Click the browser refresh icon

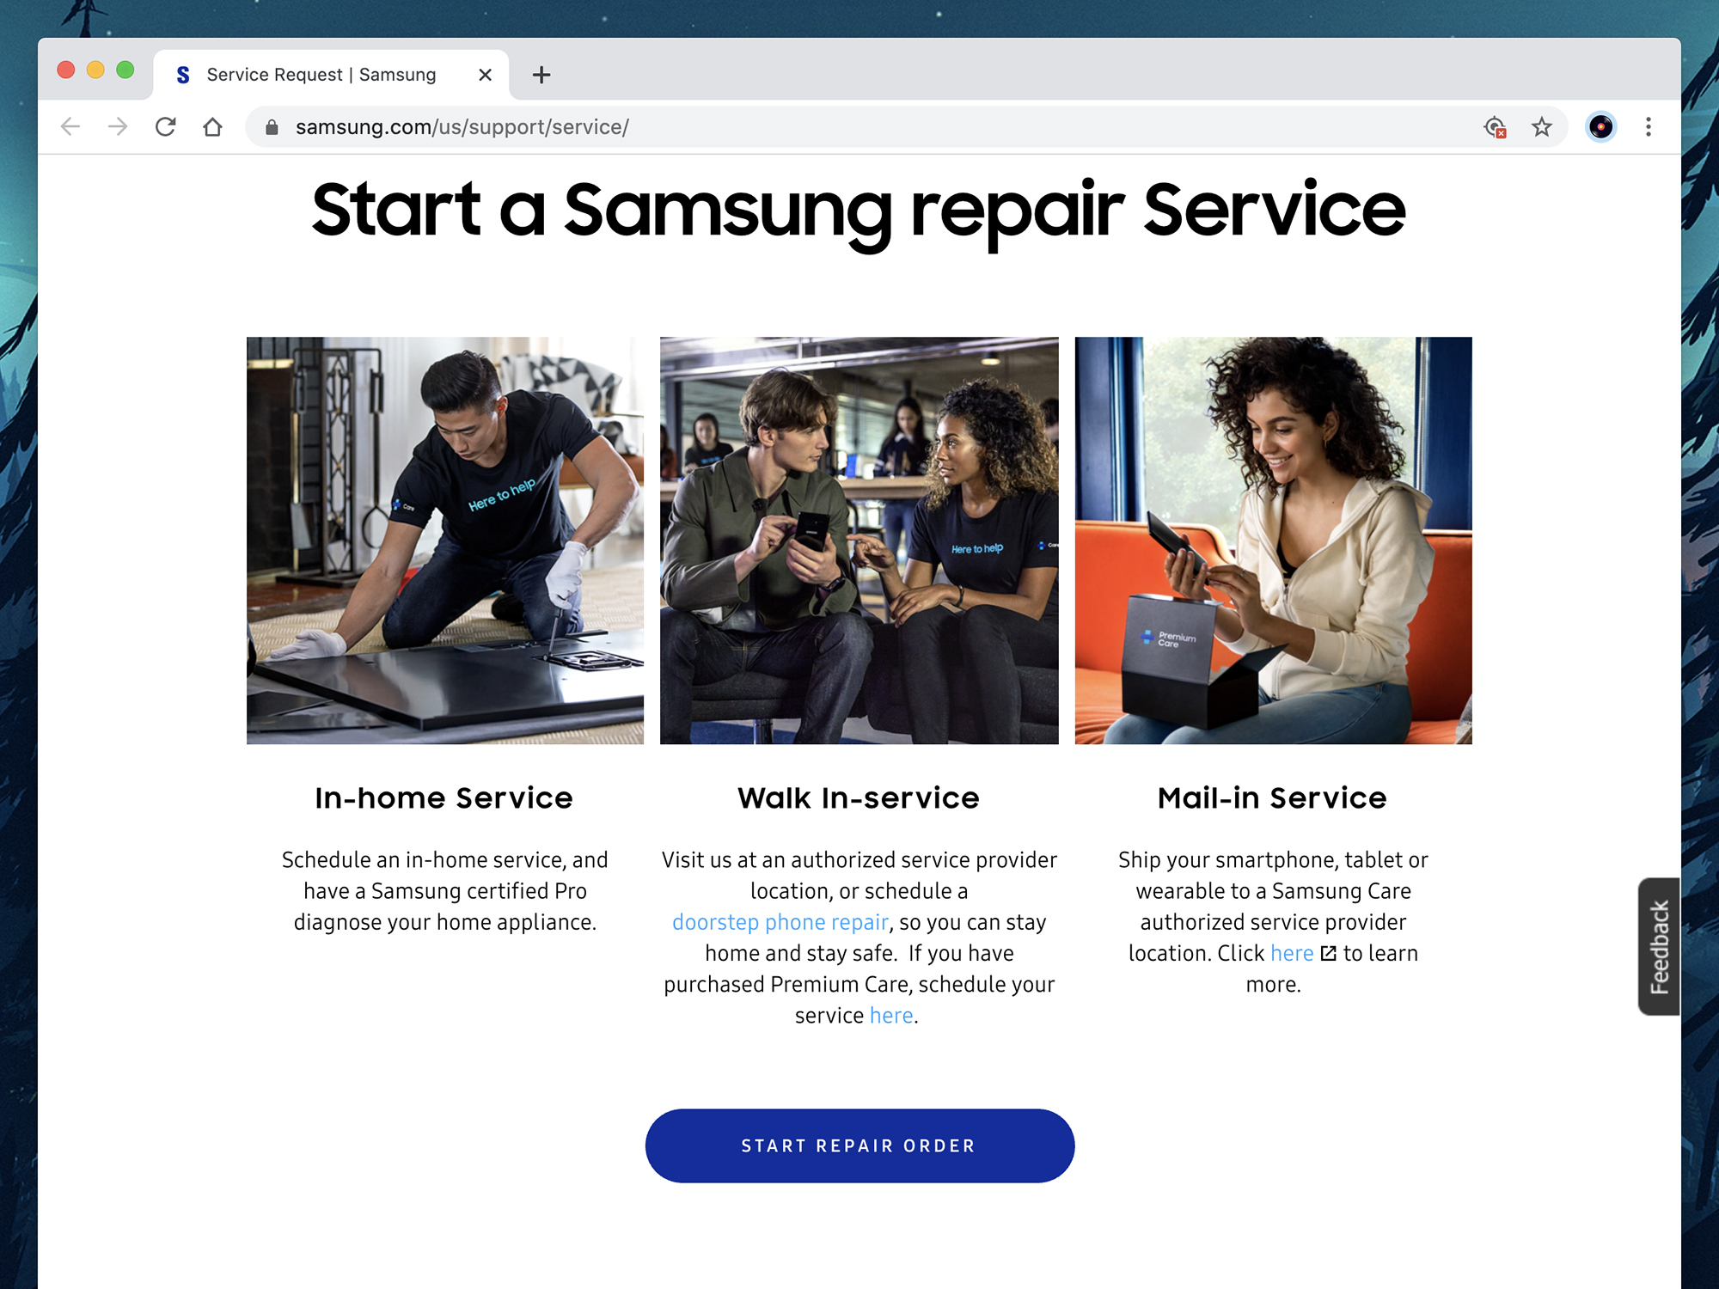click(167, 127)
